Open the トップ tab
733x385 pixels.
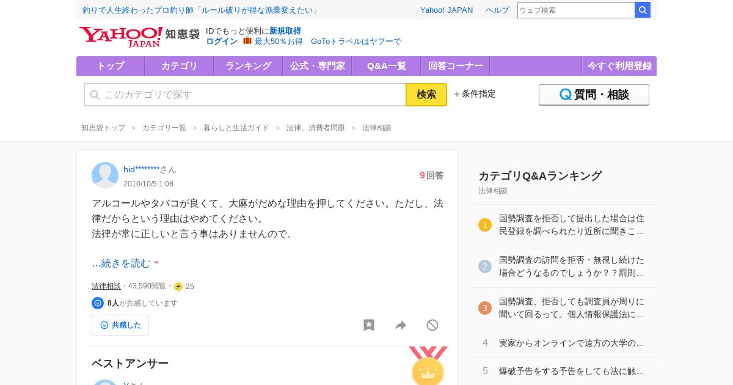coord(111,66)
